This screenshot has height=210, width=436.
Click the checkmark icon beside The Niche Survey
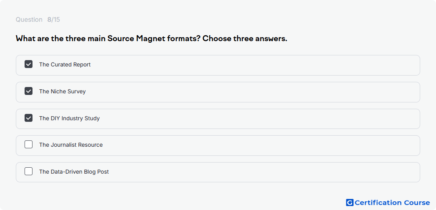pyautogui.click(x=29, y=91)
